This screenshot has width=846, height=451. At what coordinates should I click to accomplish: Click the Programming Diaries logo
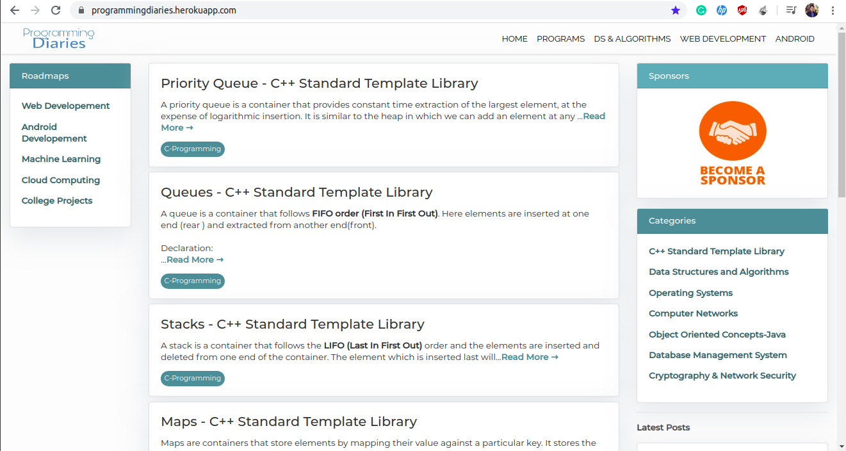58,38
